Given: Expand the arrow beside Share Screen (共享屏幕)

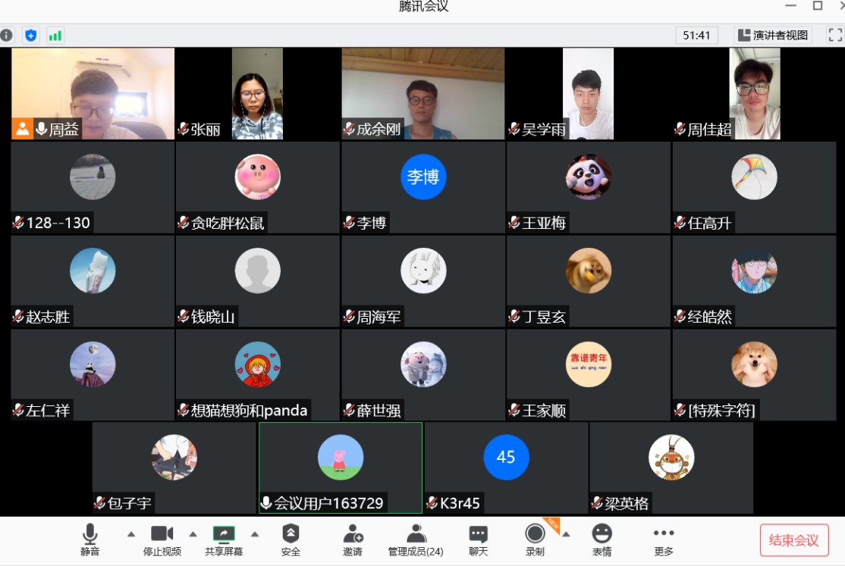Looking at the screenshot, I should [255, 533].
